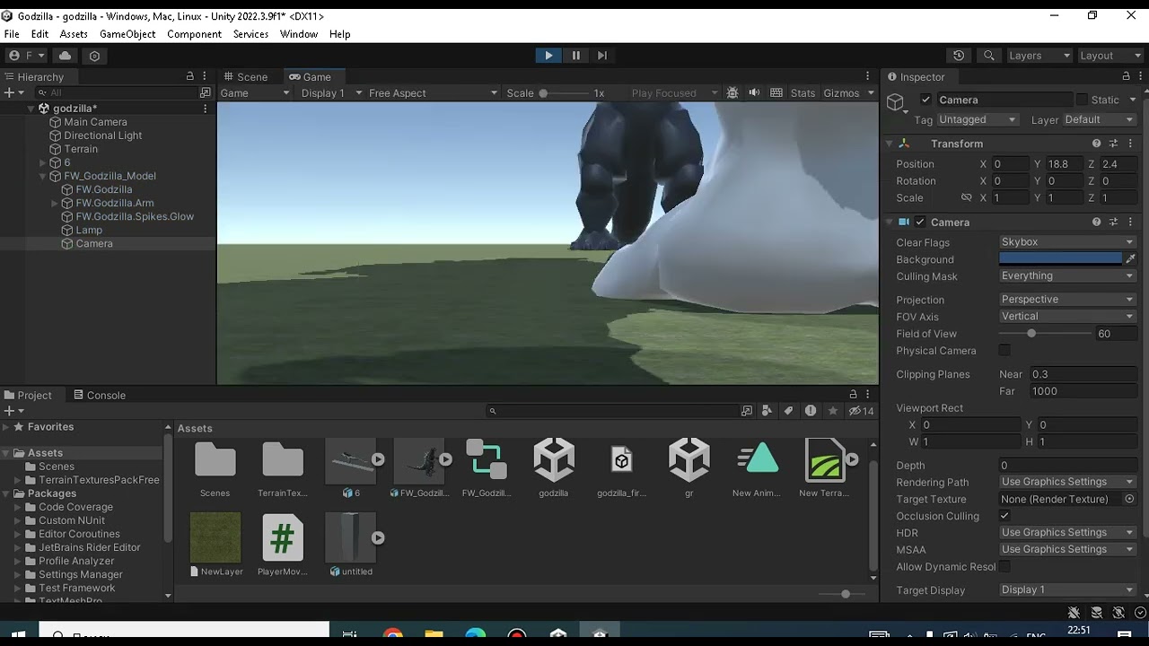Open the Camera component help icon
This screenshot has height=646, width=1149.
tap(1096, 222)
